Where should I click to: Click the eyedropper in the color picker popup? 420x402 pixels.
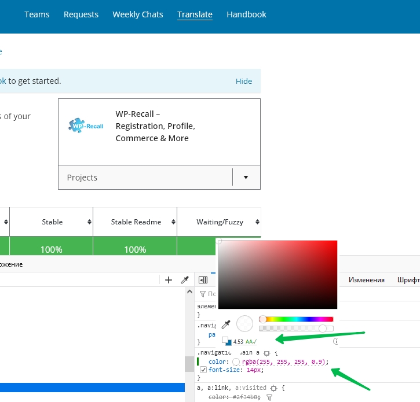click(x=226, y=324)
